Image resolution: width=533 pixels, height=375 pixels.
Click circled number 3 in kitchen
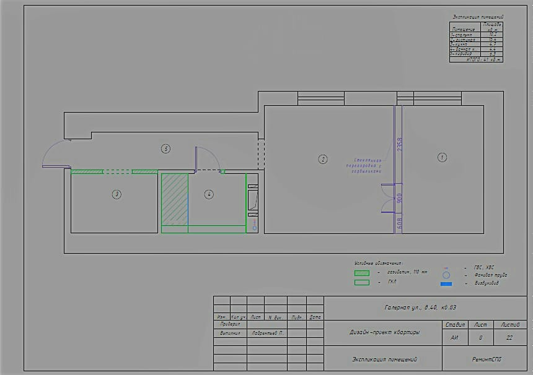click(117, 194)
